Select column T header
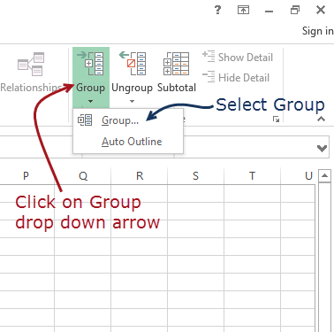This screenshot has width=334, height=332. (x=252, y=176)
